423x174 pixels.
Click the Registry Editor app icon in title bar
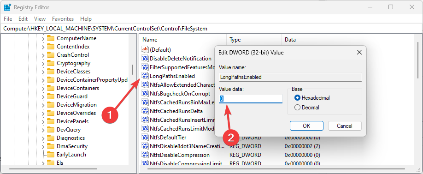tap(7, 7)
